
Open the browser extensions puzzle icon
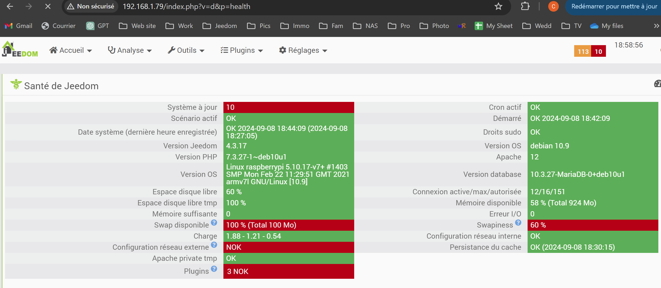tap(525, 6)
